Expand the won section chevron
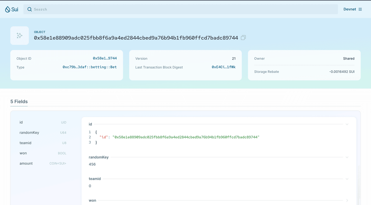This screenshot has height=205, width=371. tap(347, 201)
